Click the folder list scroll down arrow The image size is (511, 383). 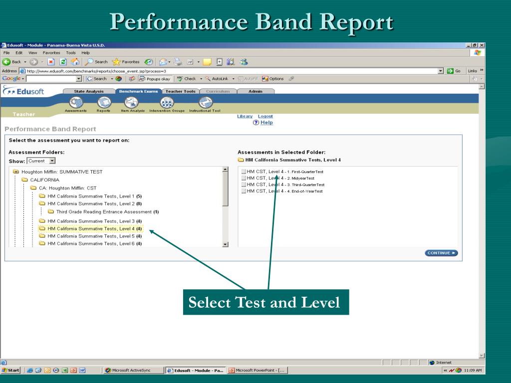pyautogui.click(x=225, y=244)
